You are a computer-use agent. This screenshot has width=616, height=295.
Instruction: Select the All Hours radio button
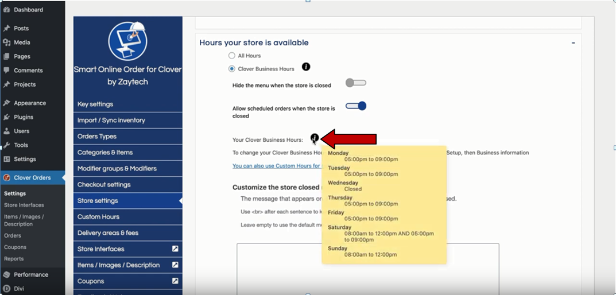coord(232,56)
